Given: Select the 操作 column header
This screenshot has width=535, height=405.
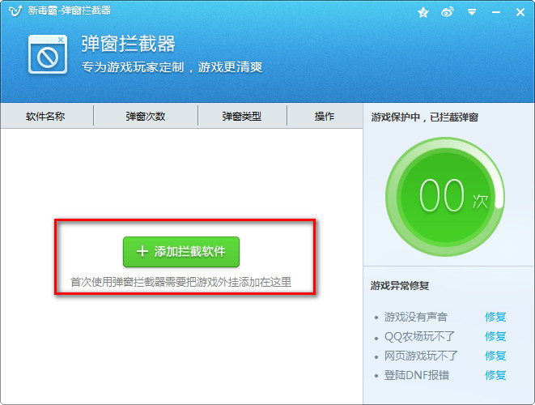Looking at the screenshot, I should pyautogui.click(x=325, y=117).
